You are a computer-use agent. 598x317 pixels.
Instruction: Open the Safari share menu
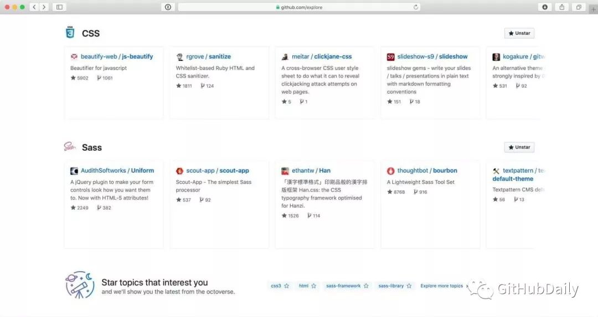point(562,7)
